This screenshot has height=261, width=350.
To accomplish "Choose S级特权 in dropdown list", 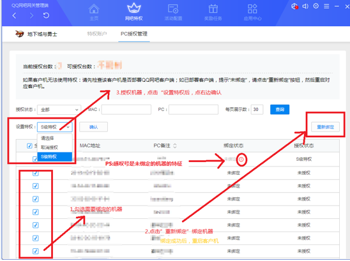I will (x=55, y=156).
